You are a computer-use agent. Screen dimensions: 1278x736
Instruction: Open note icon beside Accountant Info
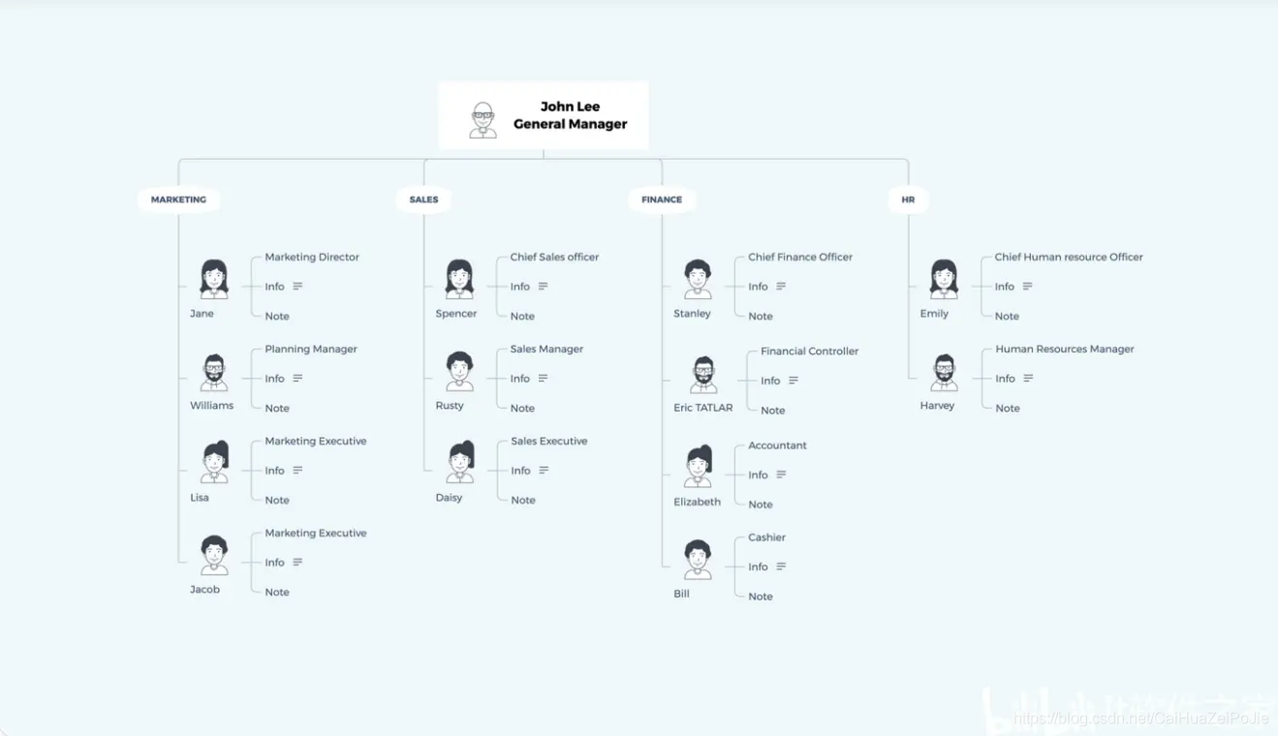tap(781, 475)
